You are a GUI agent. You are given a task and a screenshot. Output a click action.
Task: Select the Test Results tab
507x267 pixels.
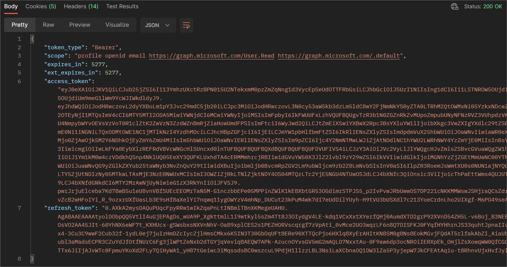pos(122,6)
